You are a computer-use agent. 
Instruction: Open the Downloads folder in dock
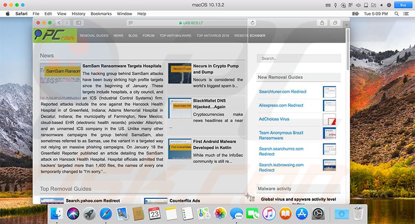tap(341, 213)
